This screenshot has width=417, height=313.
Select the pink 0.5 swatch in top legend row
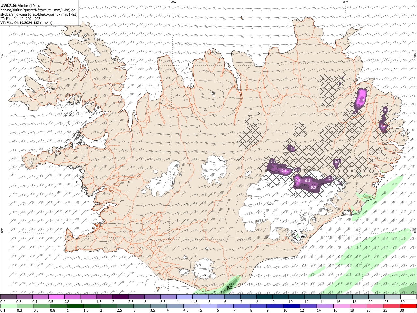click(x=56, y=297)
